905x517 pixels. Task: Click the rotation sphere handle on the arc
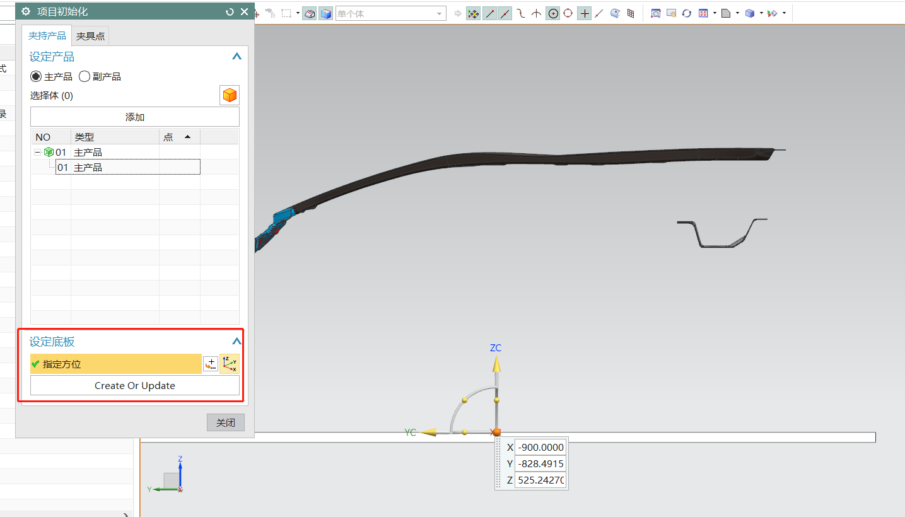tap(465, 400)
